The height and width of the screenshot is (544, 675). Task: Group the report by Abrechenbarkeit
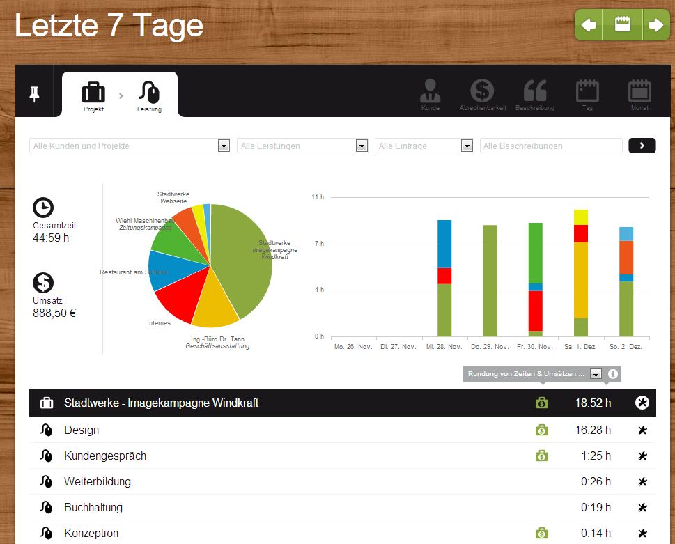click(x=483, y=95)
